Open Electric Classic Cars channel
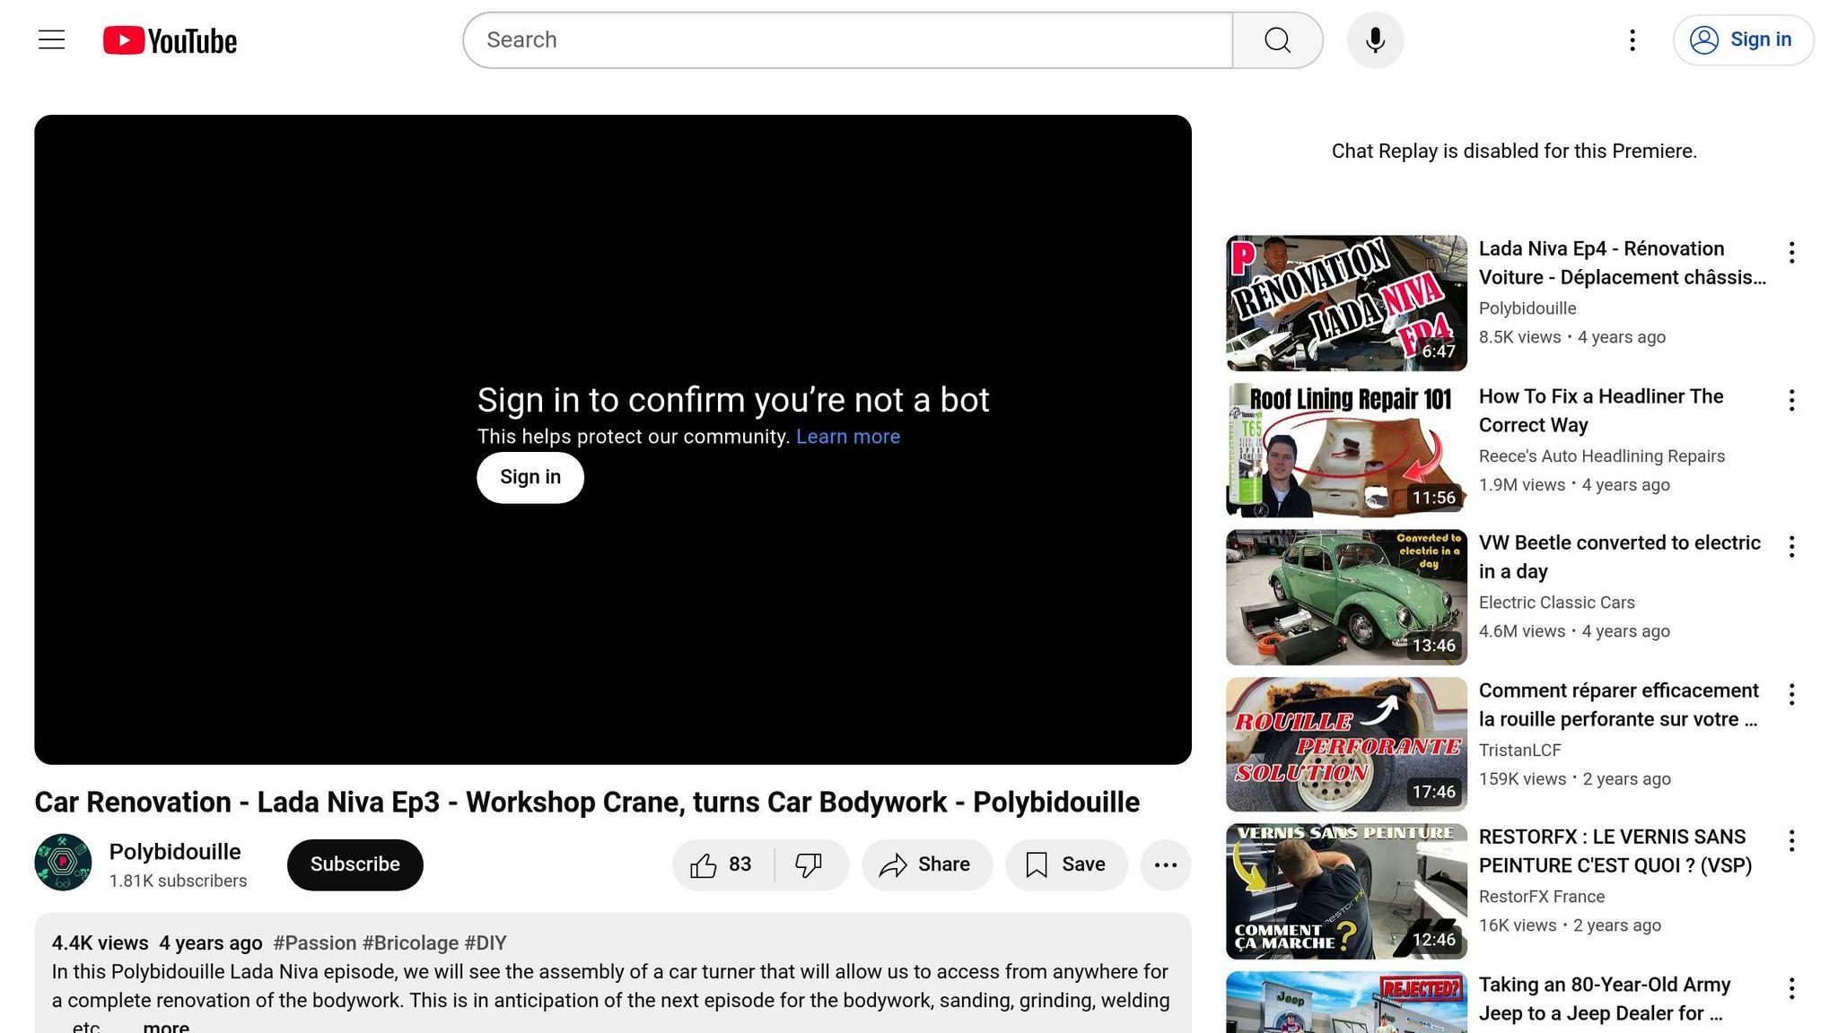The height and width of the screenshot is (1033, 1838). (1557, 603)
